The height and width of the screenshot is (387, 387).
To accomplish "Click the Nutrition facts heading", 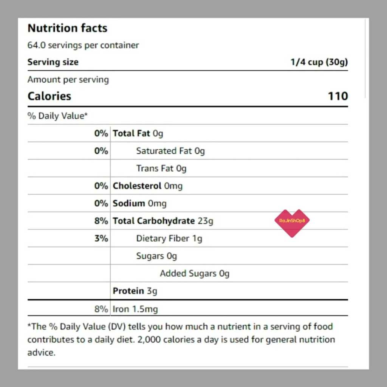I will [67, 28].
